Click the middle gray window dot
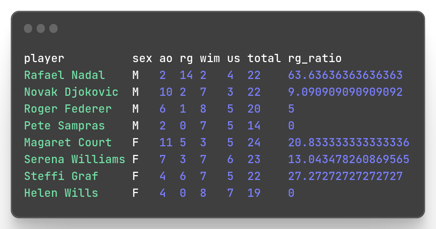The width and height of the screenshot is (436, 229). (41, 28)
